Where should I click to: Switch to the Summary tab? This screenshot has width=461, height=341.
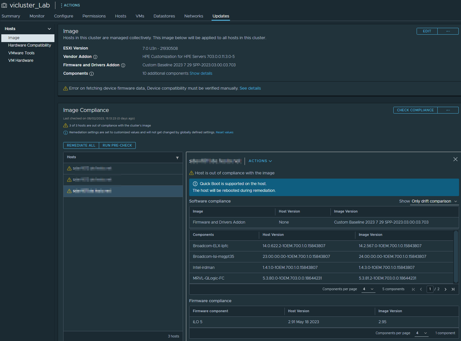click(x=11, y=16)
